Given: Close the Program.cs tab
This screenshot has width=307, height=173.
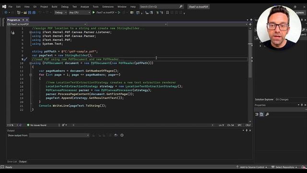Looking at the screenshot, I should pos(27,20).
